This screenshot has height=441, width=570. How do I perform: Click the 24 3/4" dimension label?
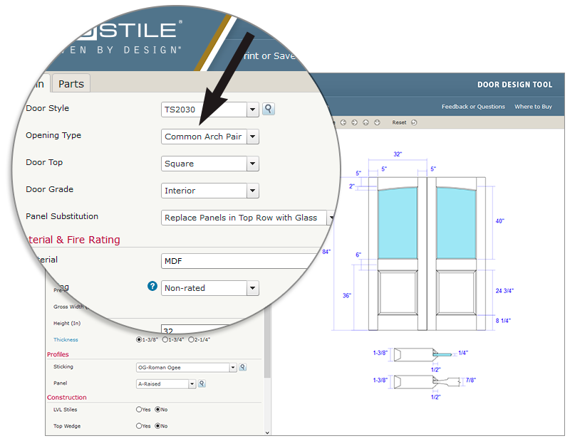click(x=504, y=291)
